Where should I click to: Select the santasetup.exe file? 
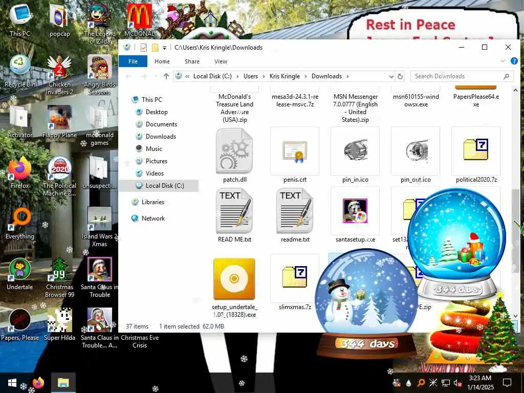coord(355,215)
